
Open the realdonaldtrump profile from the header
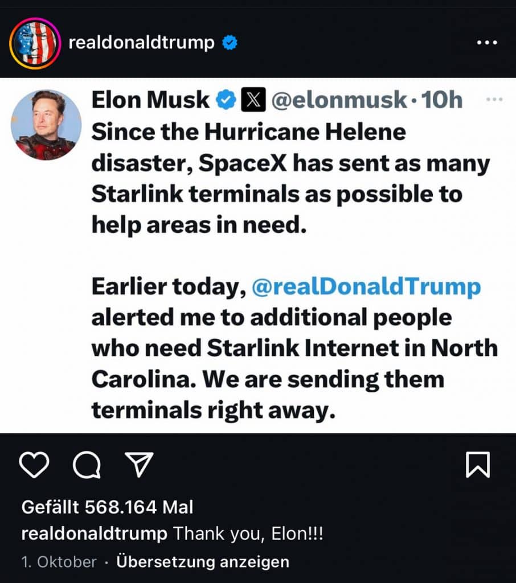[141, 43]
